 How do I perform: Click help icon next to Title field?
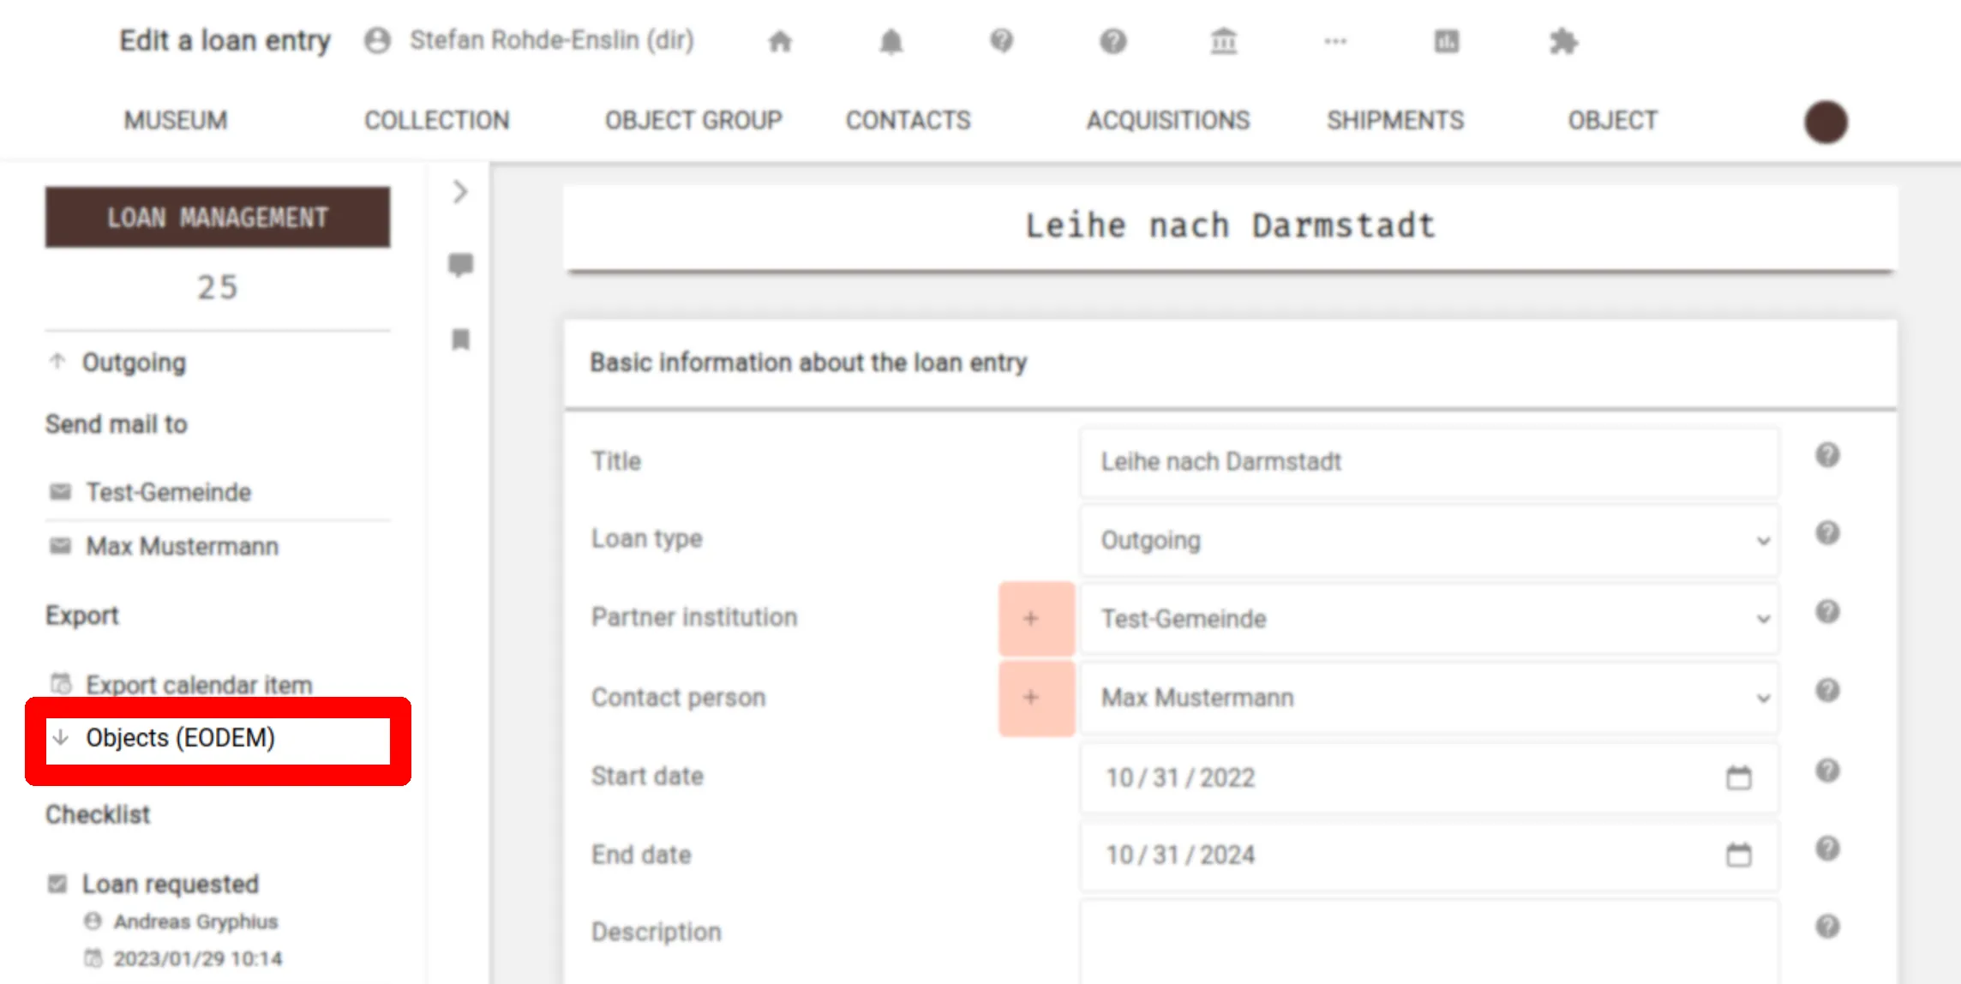(x=1827, y=455)
